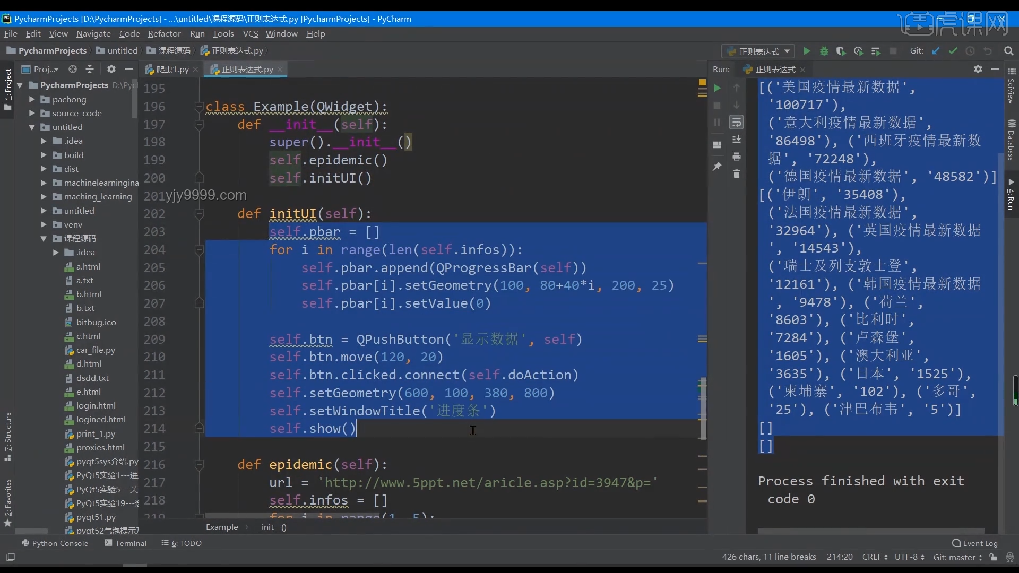Expand the build folder
Screen dimensions: 1019x573
(x=44, y=155)
